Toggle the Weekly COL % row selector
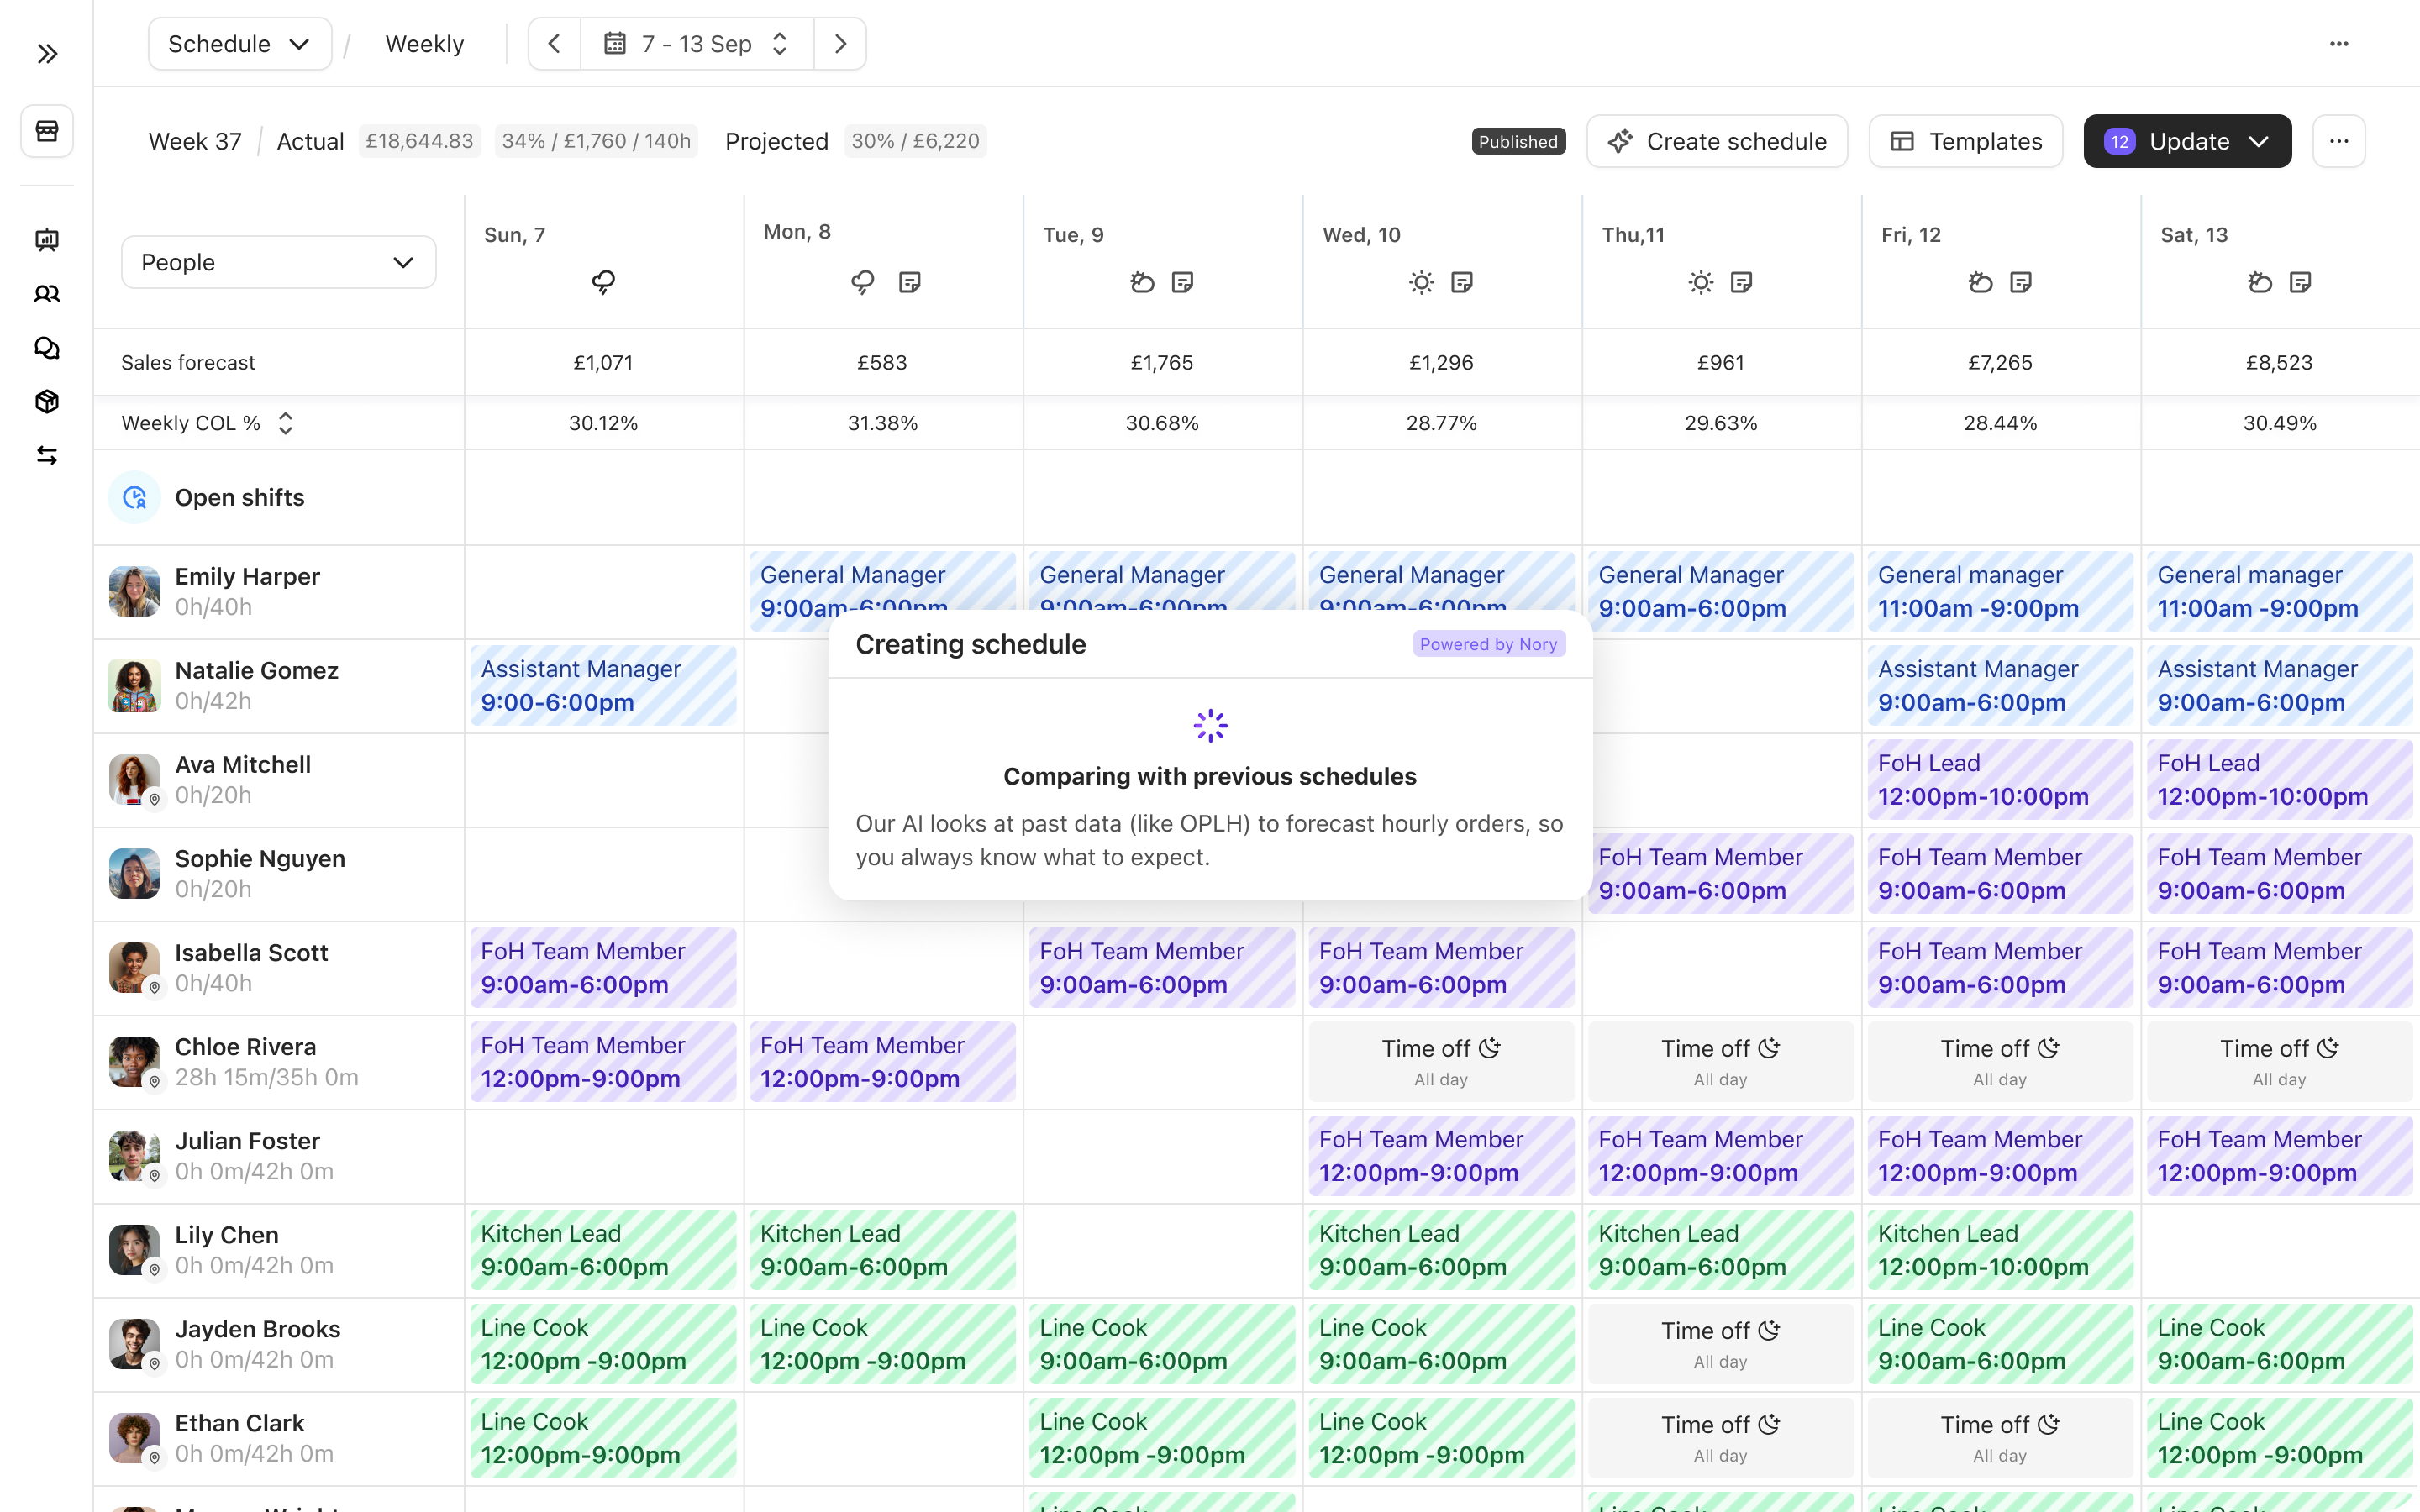 285,423
